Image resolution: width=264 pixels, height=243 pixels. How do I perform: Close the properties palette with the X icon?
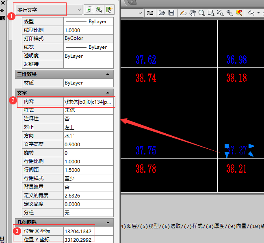(x=3, y=3)
